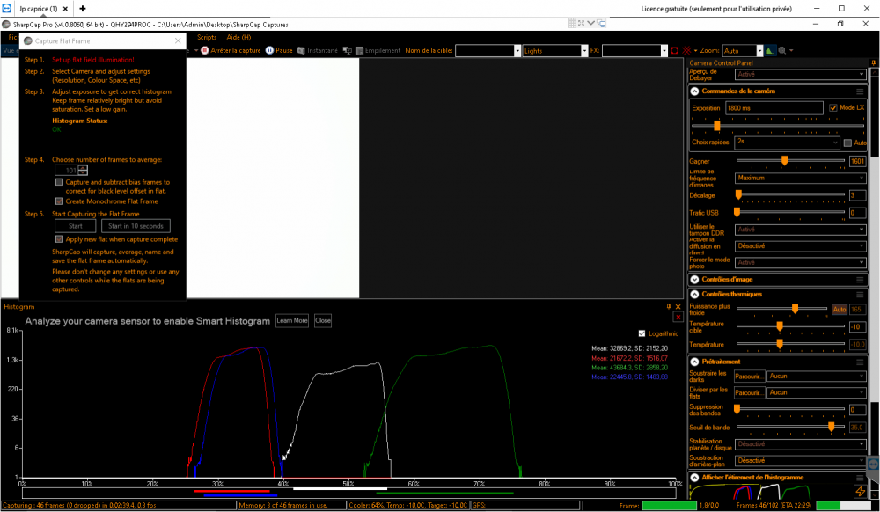Open the histogram stretch section menu icon
Image resolution: width=880 pixels, height=512 pixels.
click(x=860, y=477)
